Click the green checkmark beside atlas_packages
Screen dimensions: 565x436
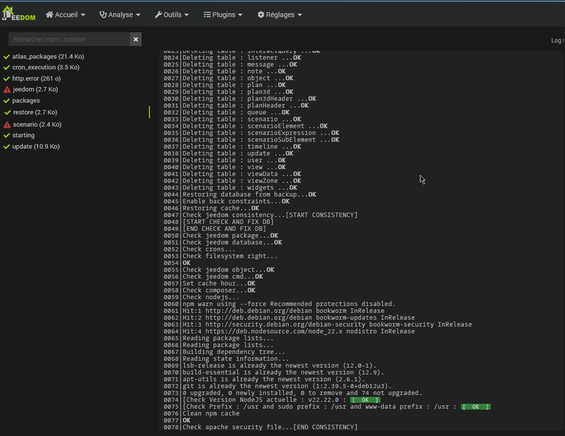(x=6, y=57)
